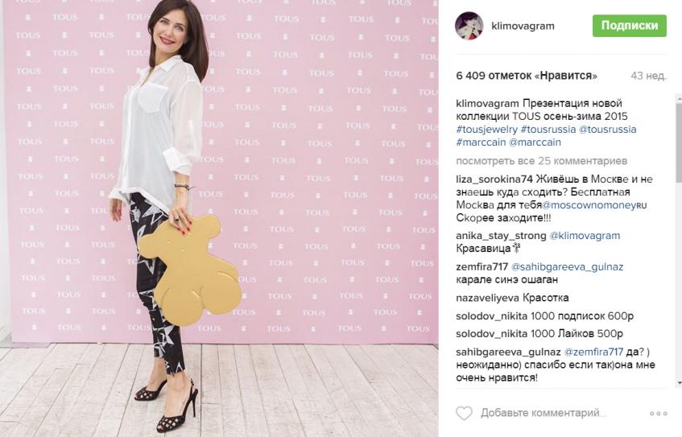Open the three-dot more options menu
This screenshot has height=437, width=682.
point(659,414)
